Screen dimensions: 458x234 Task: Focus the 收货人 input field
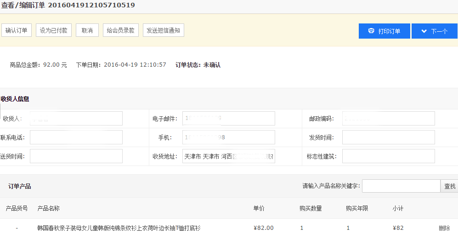click(76, 119)
